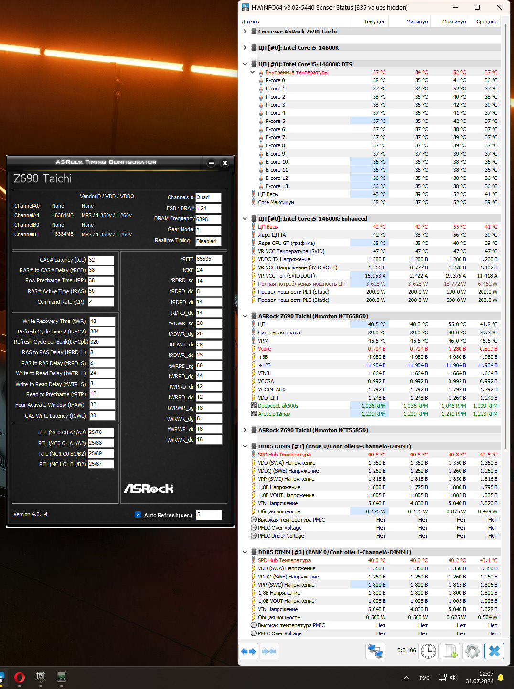
Task: Collapse the DDR5 DIMM [#3] group
Action: 245,552
